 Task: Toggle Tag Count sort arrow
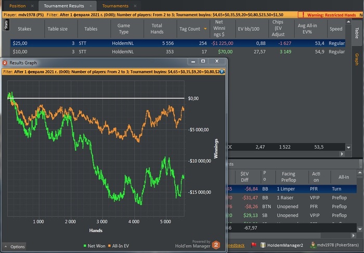click(x=205, y=29)
